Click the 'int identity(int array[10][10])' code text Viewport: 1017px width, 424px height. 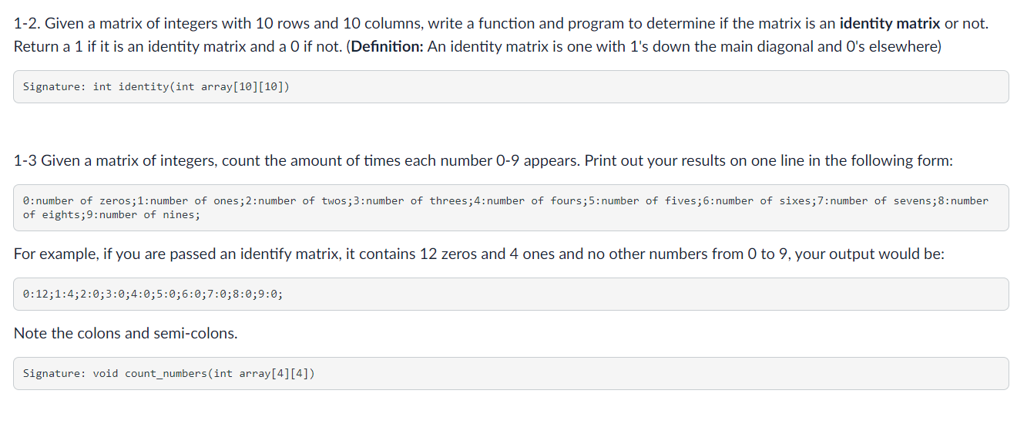tap(192, 86)
